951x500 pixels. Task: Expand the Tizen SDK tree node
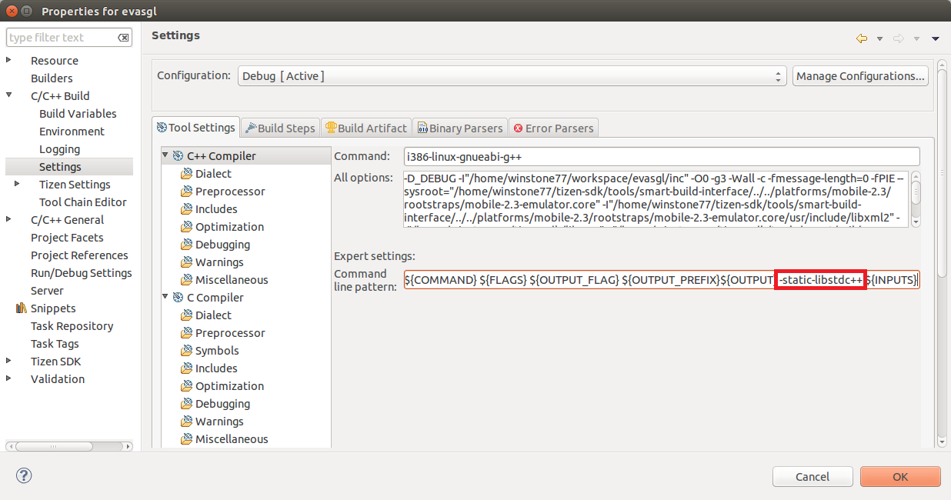coord(9,362)
